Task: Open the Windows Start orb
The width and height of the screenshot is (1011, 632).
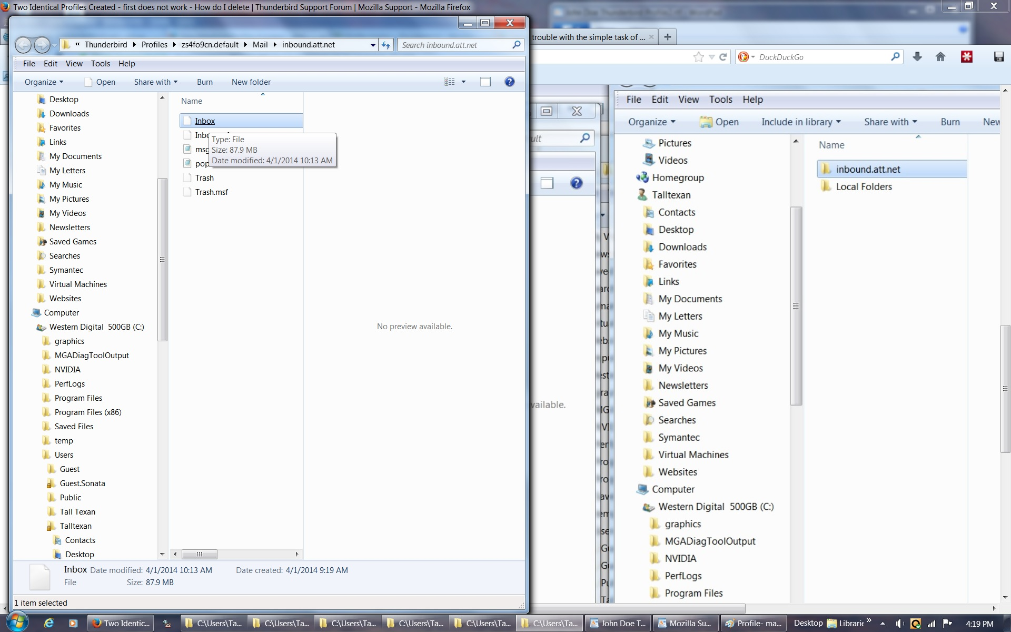Action: (17, 622)
